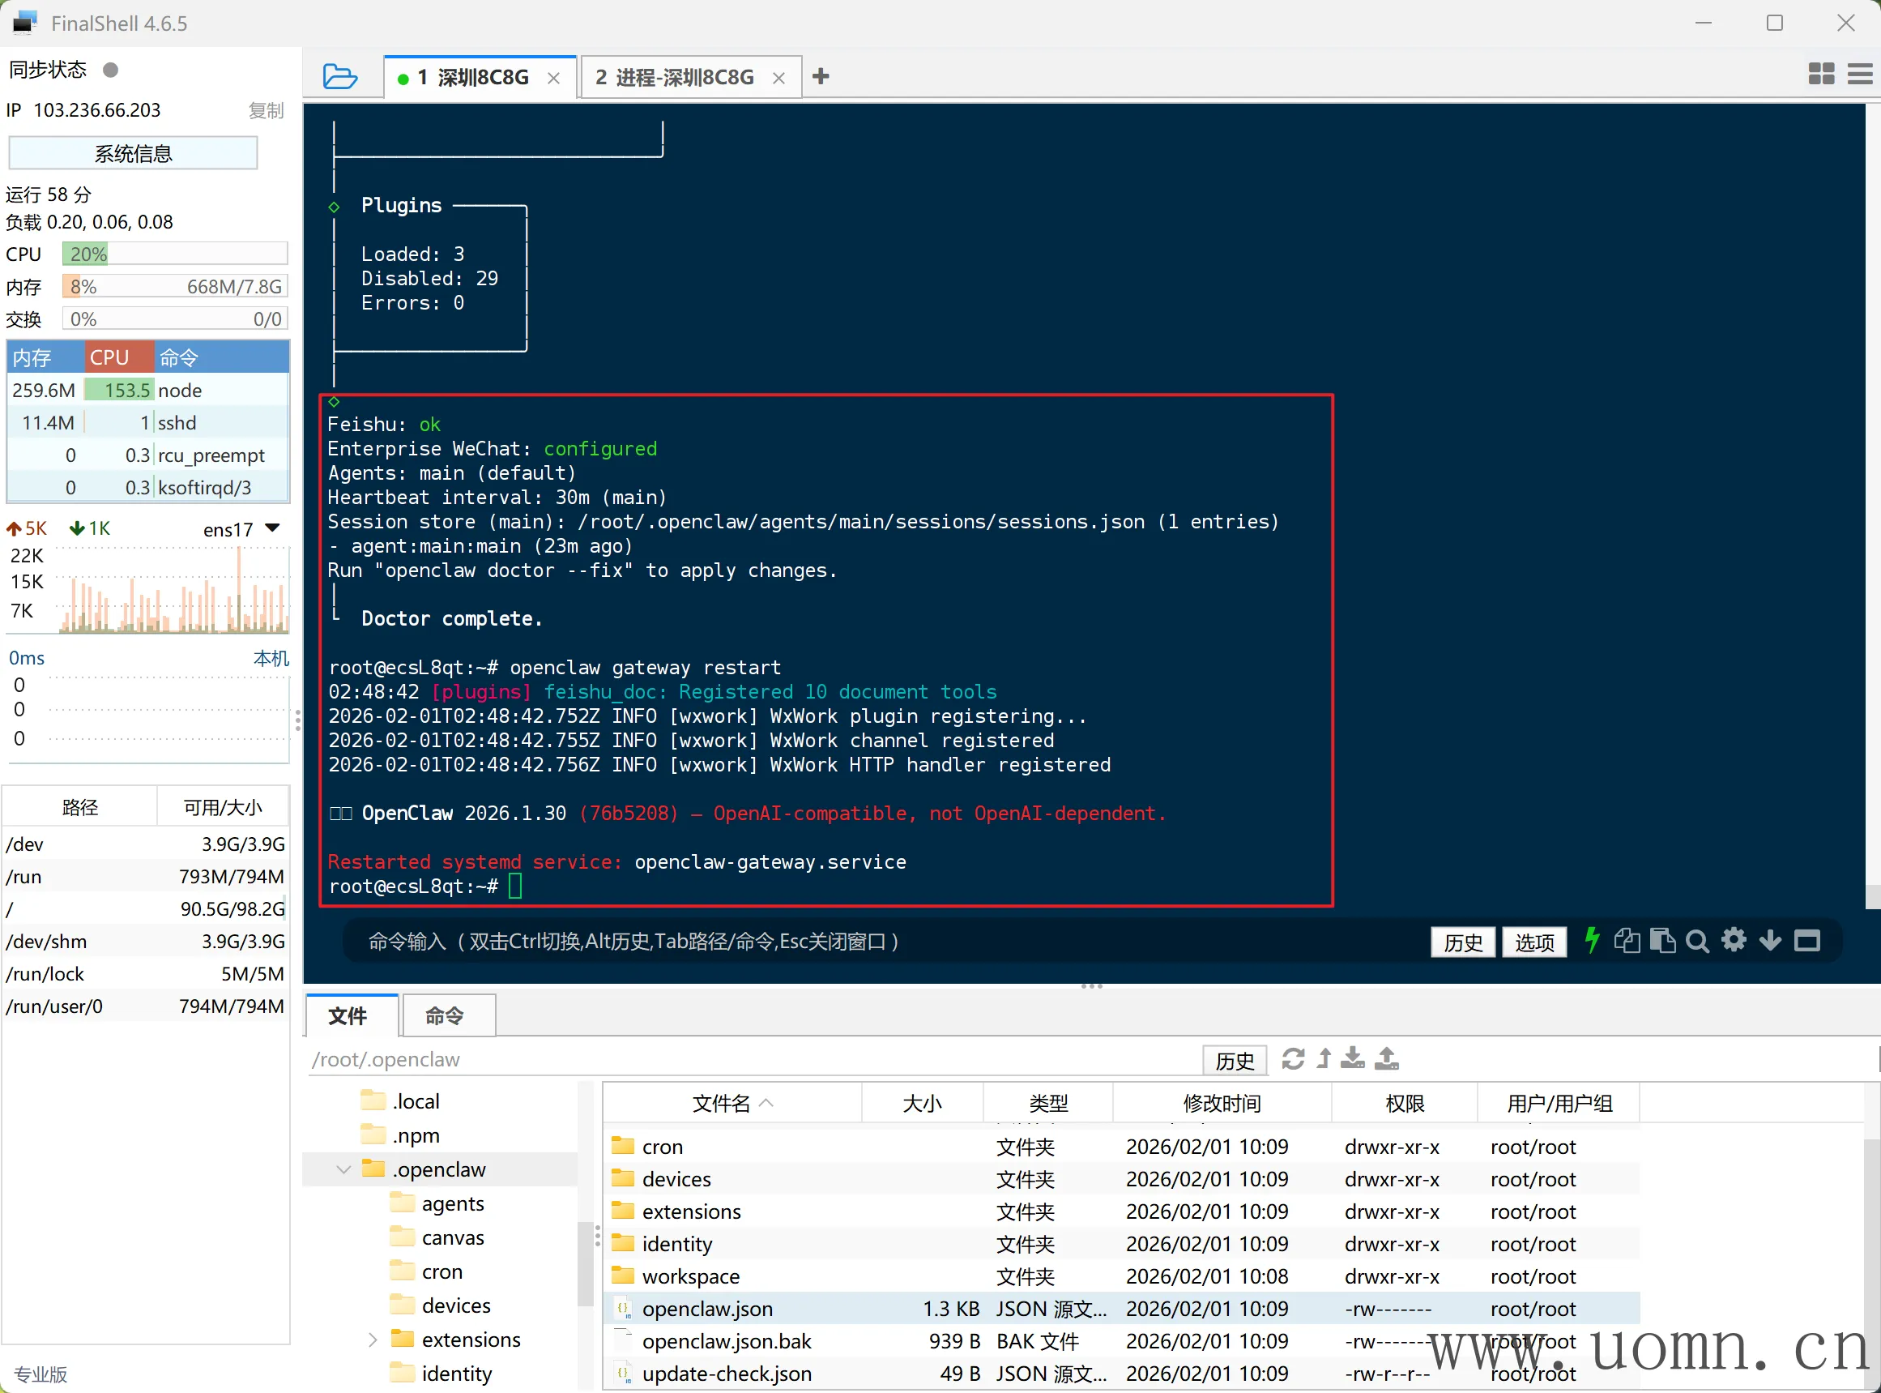1881x1393 pixels.
Task: Click the download file icon in file toolbar
Action: point(1353,1059)
